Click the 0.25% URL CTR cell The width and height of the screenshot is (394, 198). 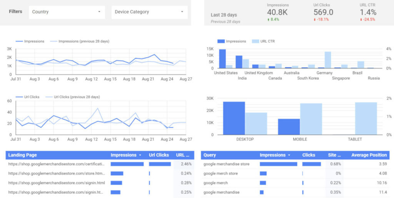[186, 193]
